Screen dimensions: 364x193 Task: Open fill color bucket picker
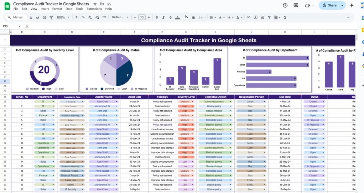[x=186, y=17]
